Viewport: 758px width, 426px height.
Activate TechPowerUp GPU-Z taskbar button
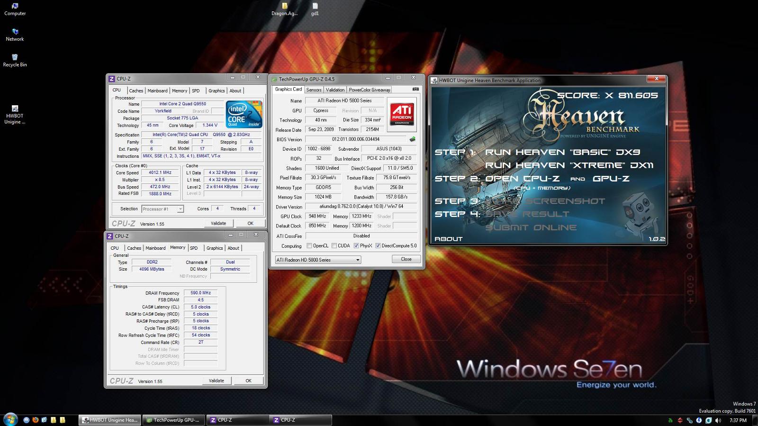point(173,420)
